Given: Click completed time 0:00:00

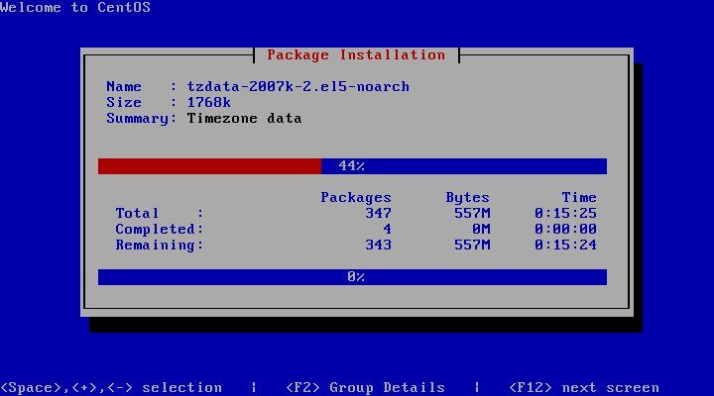Looking at the screenshot, I should tap(565, 229).
